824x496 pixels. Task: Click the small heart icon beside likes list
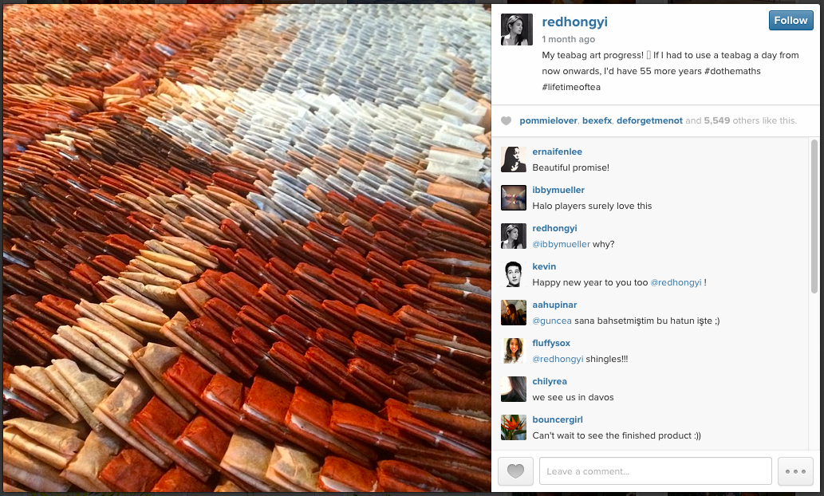coord(506,121)
